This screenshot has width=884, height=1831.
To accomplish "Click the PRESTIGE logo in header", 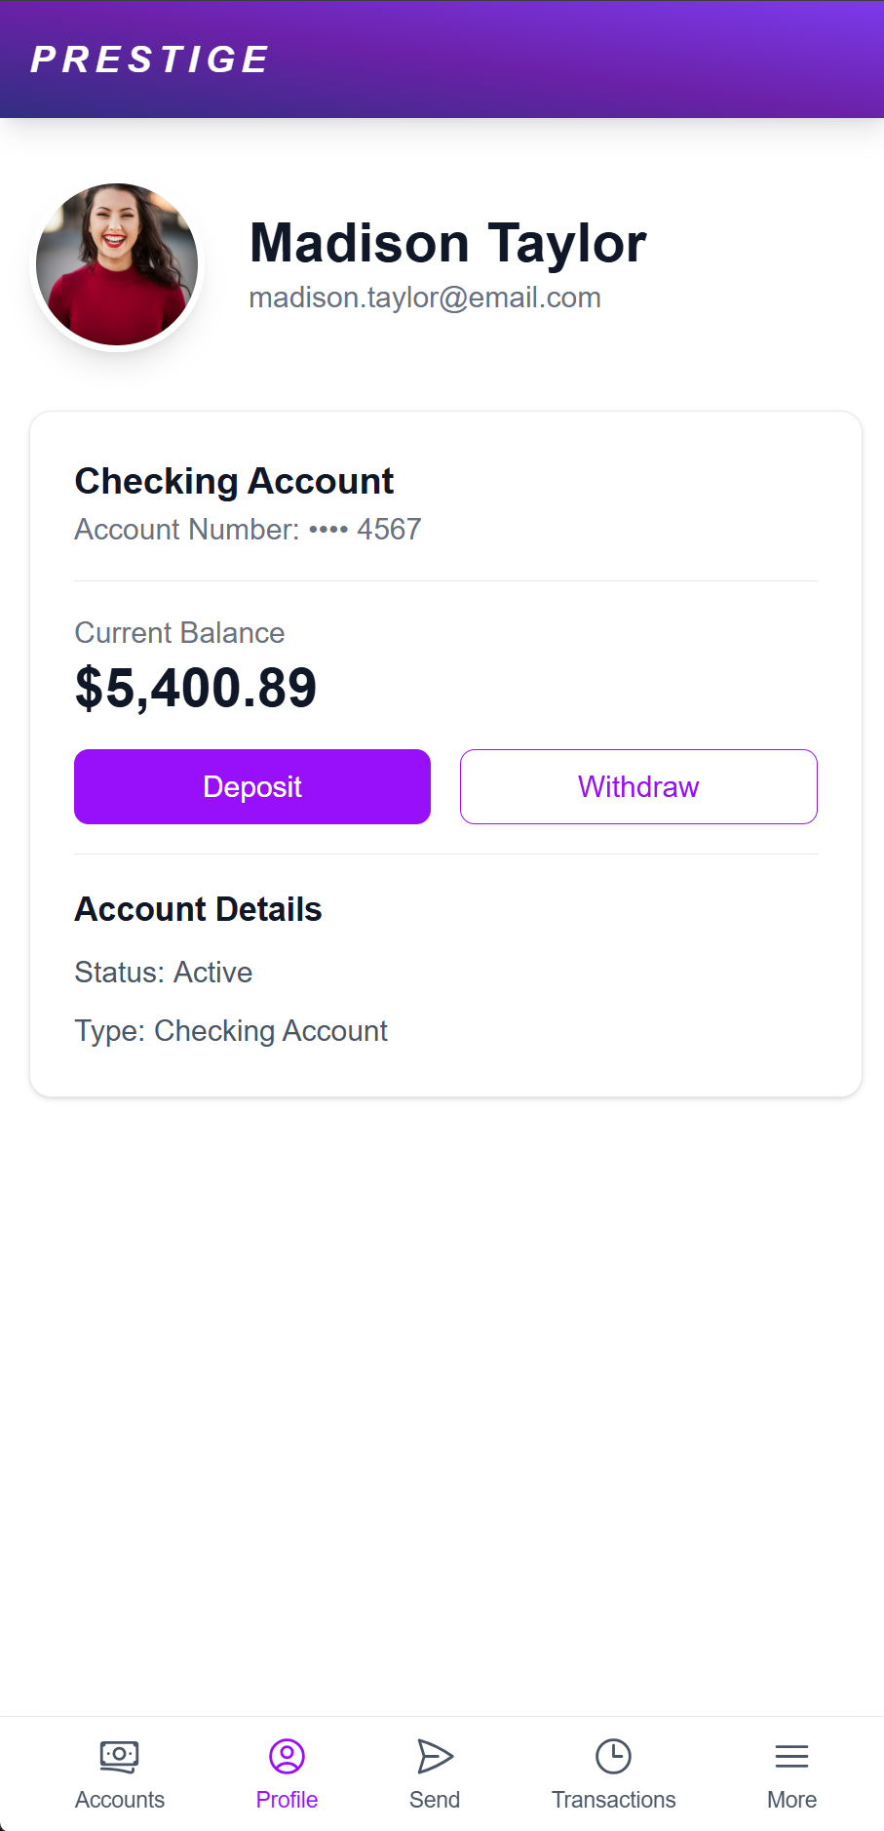I will 150,60.
